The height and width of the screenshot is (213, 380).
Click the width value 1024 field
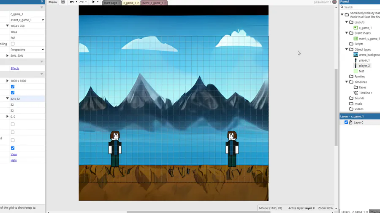[27, 32]
